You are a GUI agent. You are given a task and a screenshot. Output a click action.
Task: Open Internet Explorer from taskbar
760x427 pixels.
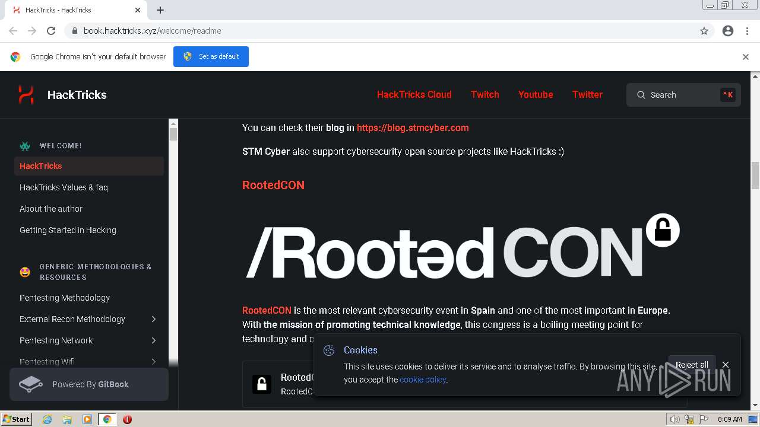[47, 419]
